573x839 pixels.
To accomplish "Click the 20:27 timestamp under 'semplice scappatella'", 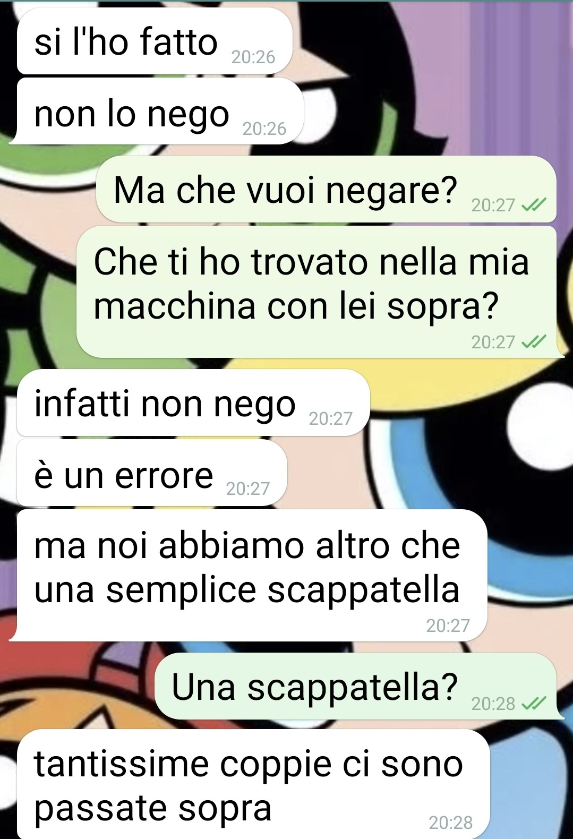I will pos(448,626).
